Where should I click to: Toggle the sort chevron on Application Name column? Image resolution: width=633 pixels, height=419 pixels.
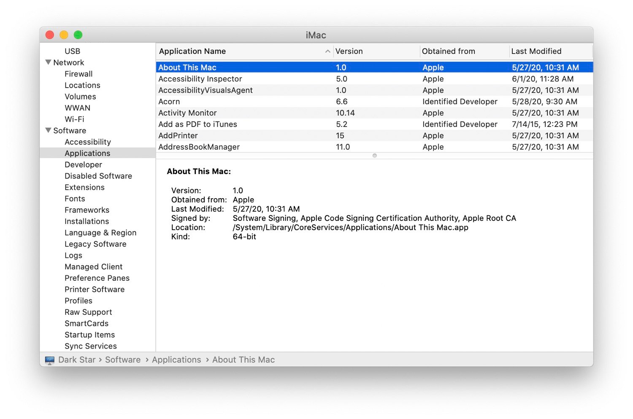328,51
